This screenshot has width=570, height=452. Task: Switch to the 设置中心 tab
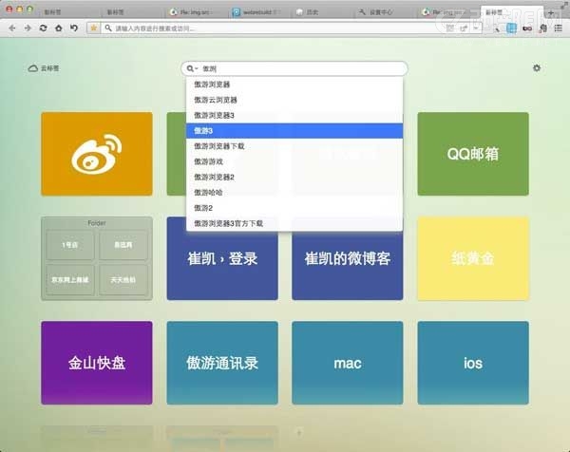point(380,13)
